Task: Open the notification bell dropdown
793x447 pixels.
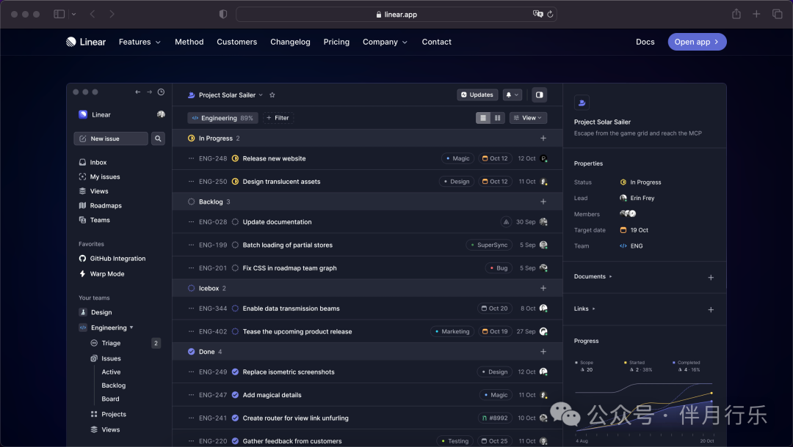Action: (x=513, y=95)
